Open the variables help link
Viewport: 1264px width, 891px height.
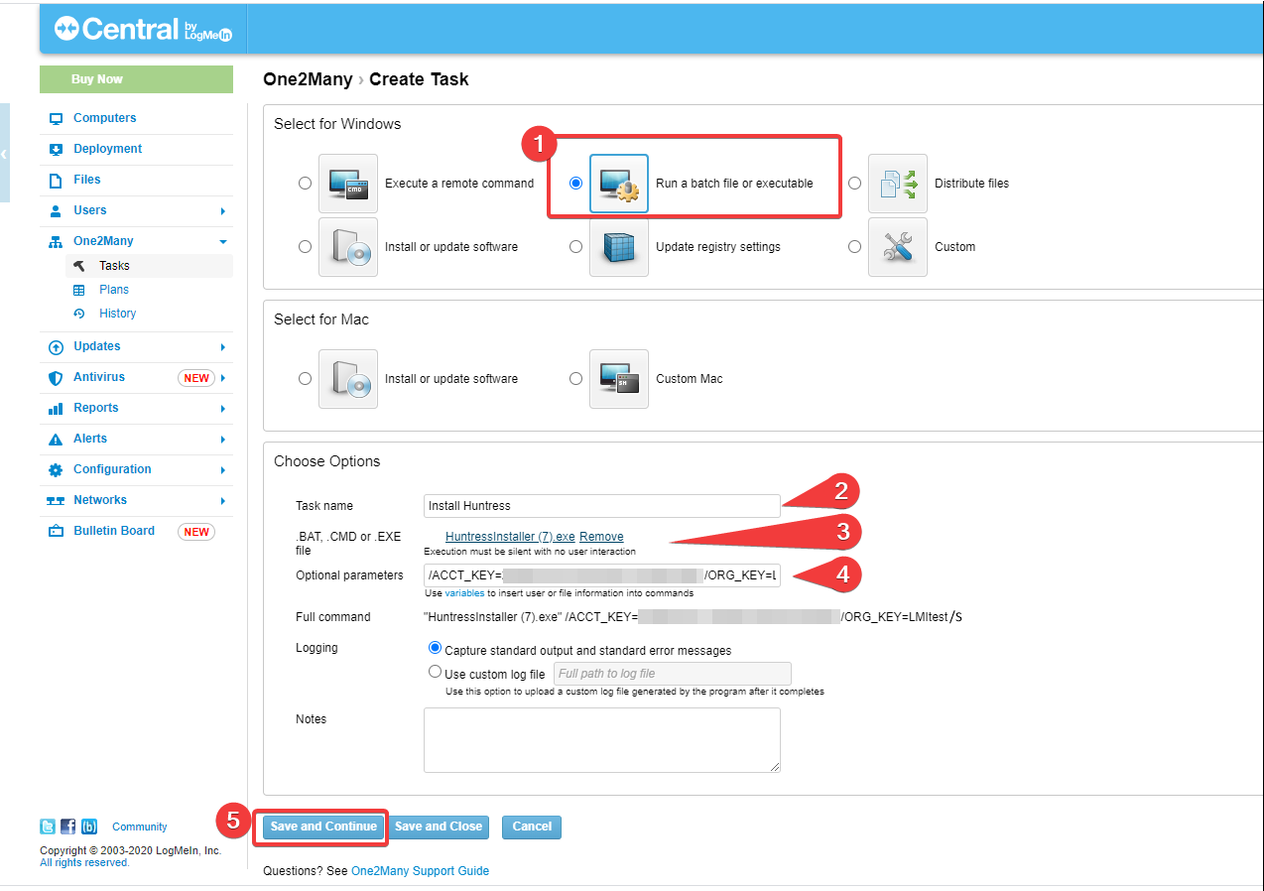point(464,593)
